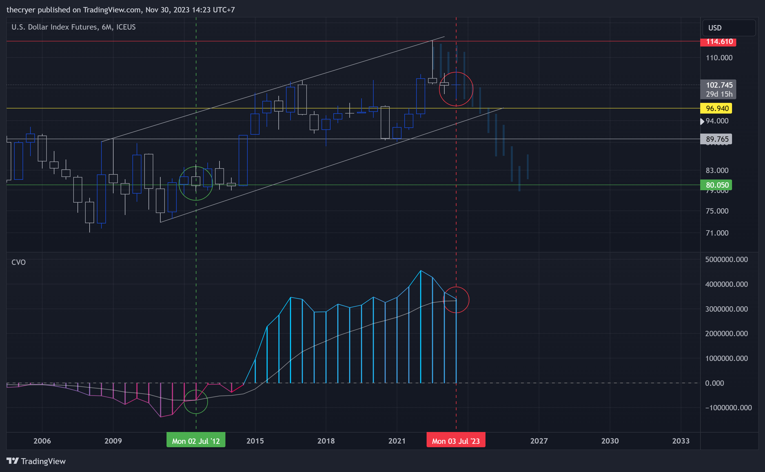765x472 pixels.
Task: Click the 75.000 price axis value
Action: click(x=717, y=211)
